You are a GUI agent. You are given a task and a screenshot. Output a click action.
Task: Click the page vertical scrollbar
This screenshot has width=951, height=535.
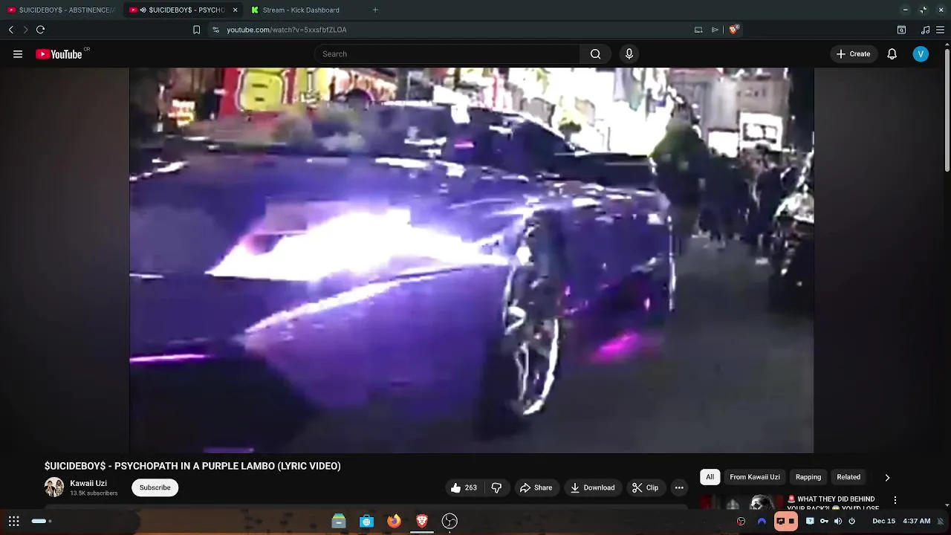(947, 111)
